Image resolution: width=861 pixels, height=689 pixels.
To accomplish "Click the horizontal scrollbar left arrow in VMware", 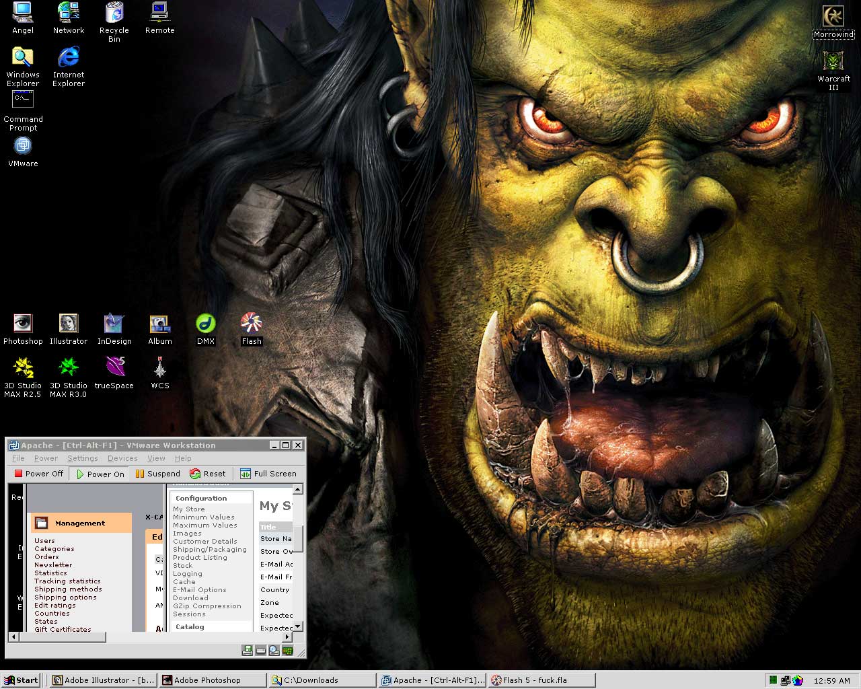I will pyautogui.click(x=13, y=637).
